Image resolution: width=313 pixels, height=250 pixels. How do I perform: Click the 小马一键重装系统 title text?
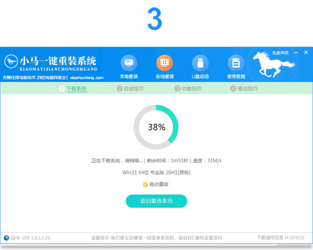pyautogui.click(x=58, y=61)
